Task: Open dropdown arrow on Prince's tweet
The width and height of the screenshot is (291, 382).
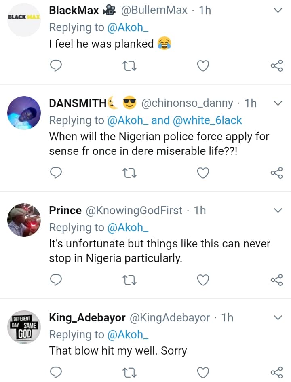Action: pyautogui.click(x=278, y=211)
